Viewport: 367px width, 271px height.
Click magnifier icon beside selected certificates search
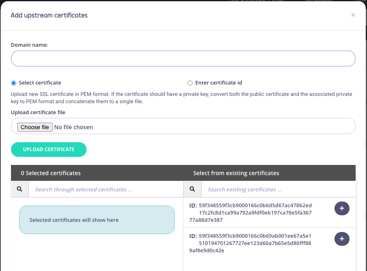[20, 189]
